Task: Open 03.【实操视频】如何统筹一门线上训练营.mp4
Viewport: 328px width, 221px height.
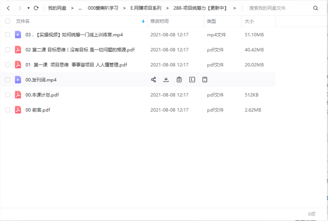Action: tap(74, 35)
